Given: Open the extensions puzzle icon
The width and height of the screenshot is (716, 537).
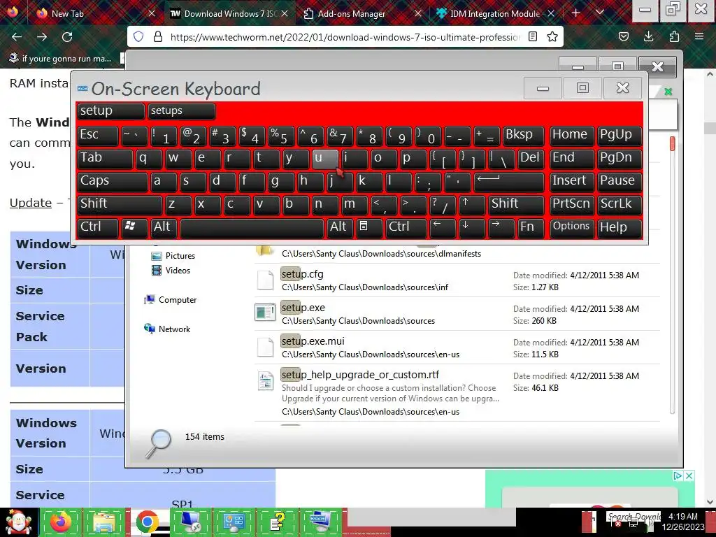Looking at the screenshot, I should click(x=674, y=36).
